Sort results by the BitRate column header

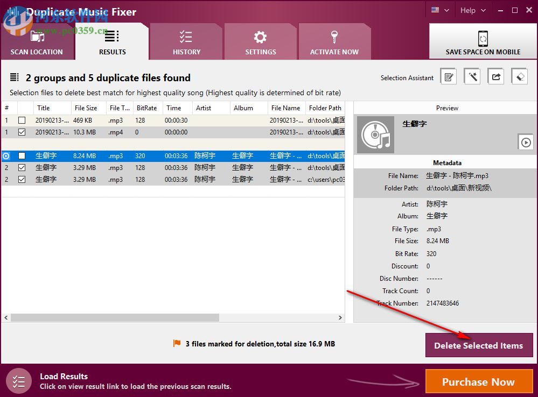147,108
